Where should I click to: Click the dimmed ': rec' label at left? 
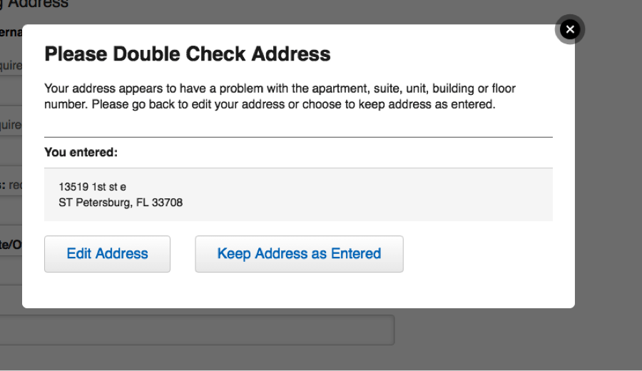click(x=11, y=185)
